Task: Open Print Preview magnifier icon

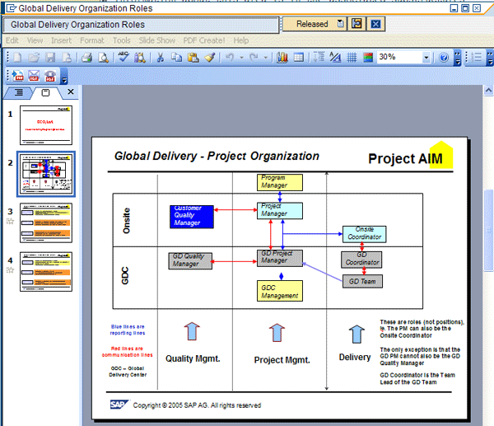Action: click(x=103, y=58)
